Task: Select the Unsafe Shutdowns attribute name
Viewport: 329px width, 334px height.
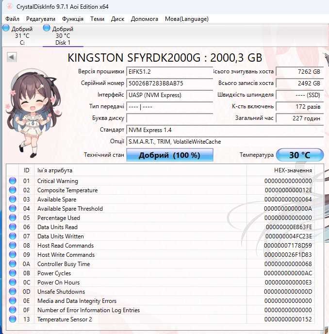Action: coord(61,292)
